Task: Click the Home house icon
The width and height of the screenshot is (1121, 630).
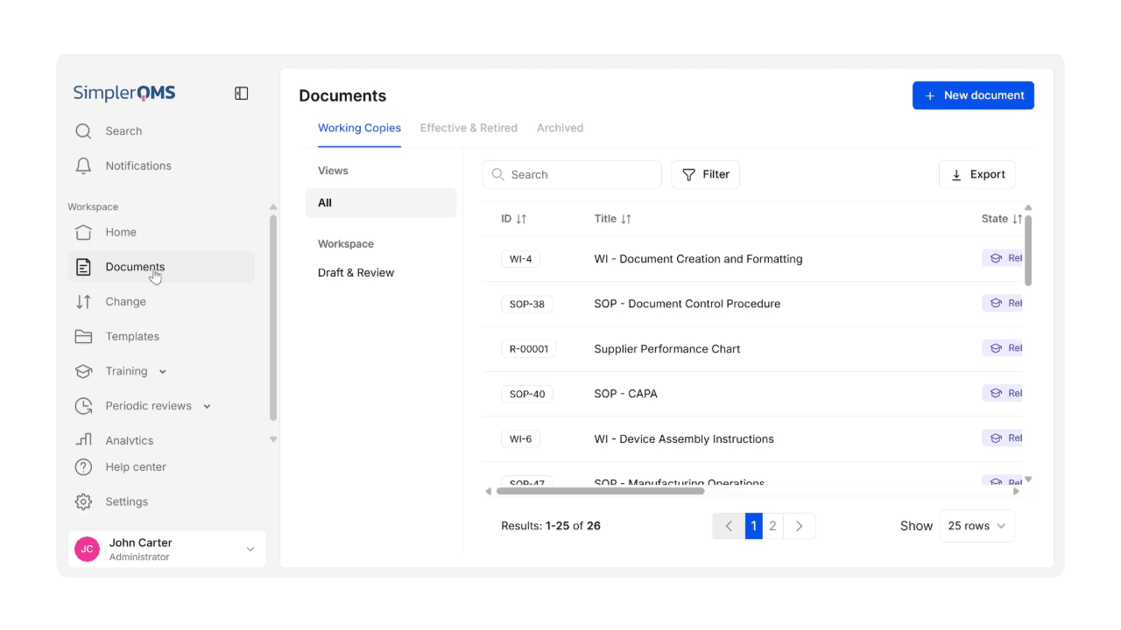Action: pyautogui.click(x=83, y=232)
